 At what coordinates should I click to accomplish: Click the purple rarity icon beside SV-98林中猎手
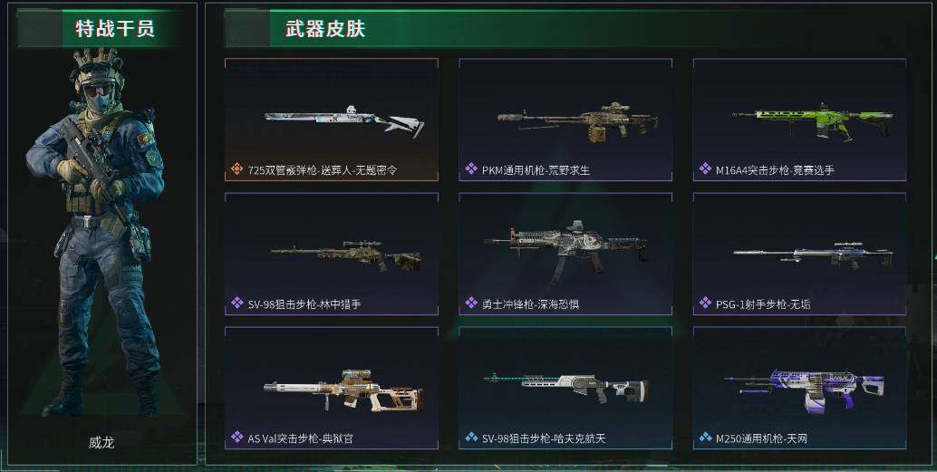pos(237,303)
